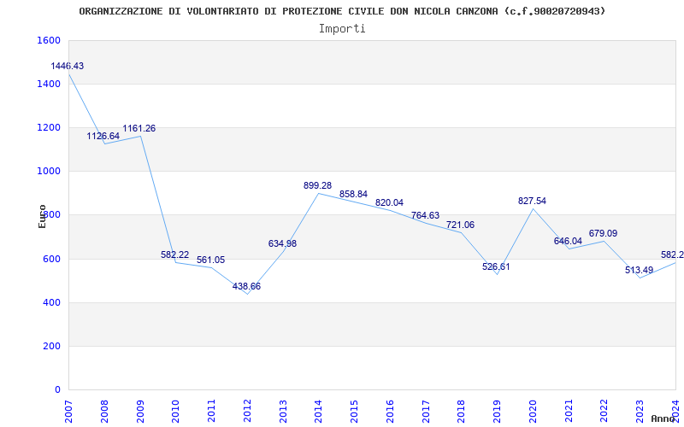Click the chart title with organization name

pyautogui.click(x=342, y=11)
